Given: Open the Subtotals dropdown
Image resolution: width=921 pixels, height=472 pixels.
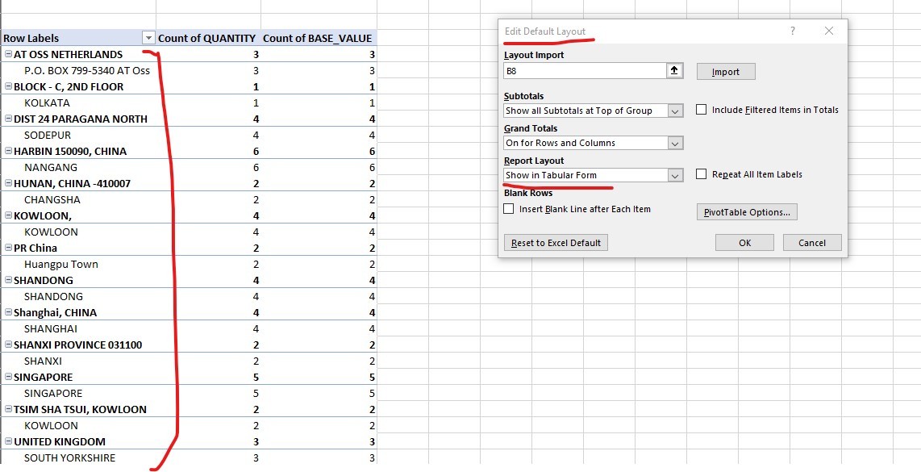Looking at the screenshot, I should coord(675,111).
